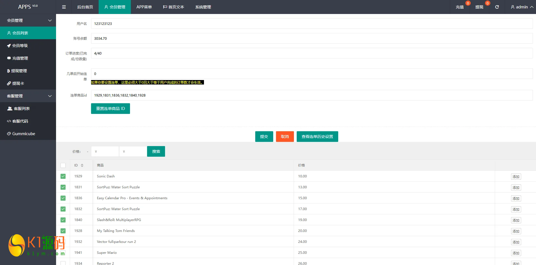Image resolution: width=536 pixels, height=265 pixels.
Task: Open 提现管理 with bitcoin icon
Action: [19, 71]
